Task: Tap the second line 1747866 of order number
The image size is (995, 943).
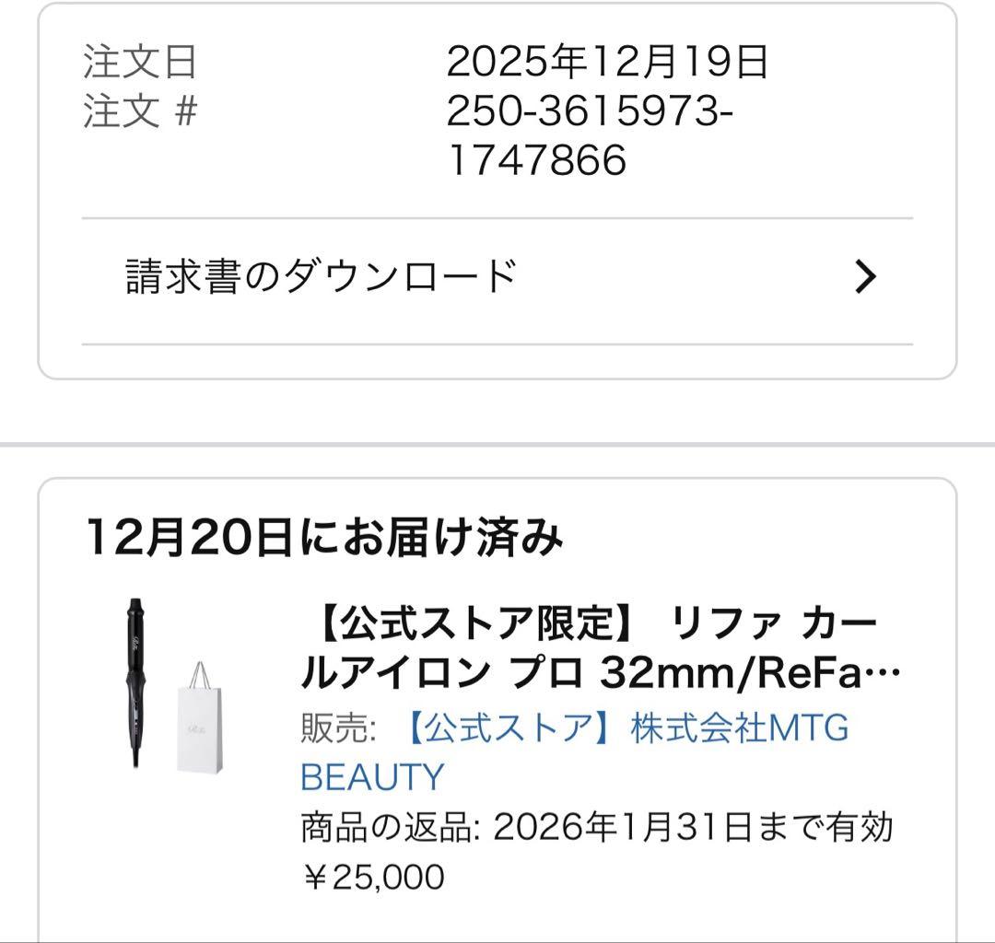Action: pos(537,161)
